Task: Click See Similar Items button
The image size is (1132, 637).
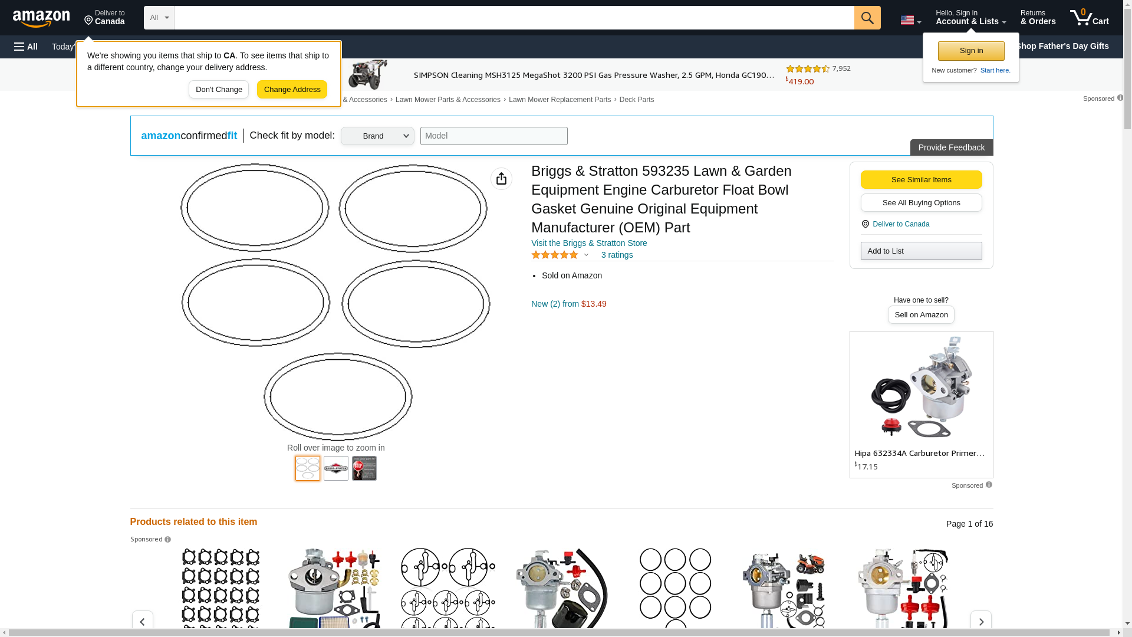Action: 921,179
